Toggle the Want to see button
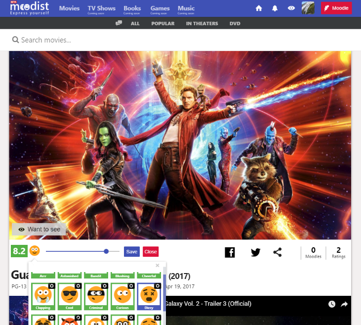Image resolution: width=361 pixels, height=325 pixels. pos(39,229)
